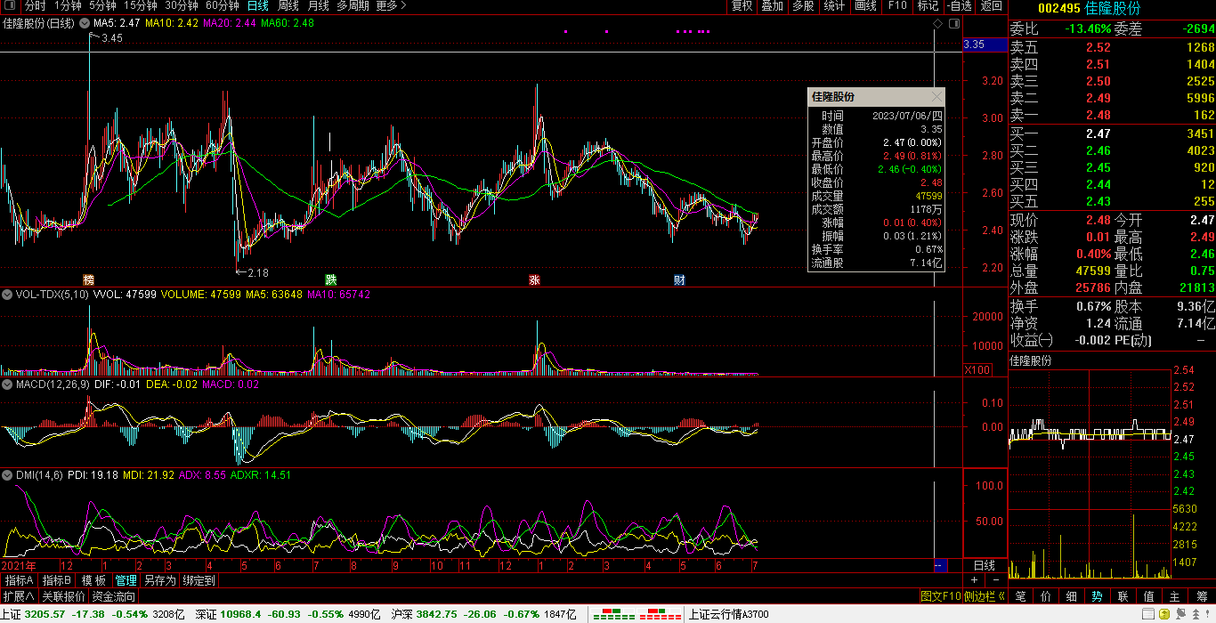This screenshot has height=623, width=1216.
Task: Add stock via the 自选 button
Action: coord(958,5)
